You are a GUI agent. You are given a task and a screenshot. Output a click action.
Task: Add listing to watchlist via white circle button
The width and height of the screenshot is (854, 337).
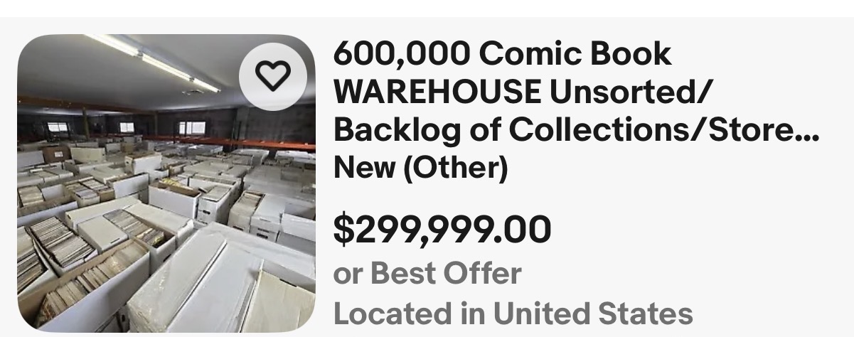(273, 75)
